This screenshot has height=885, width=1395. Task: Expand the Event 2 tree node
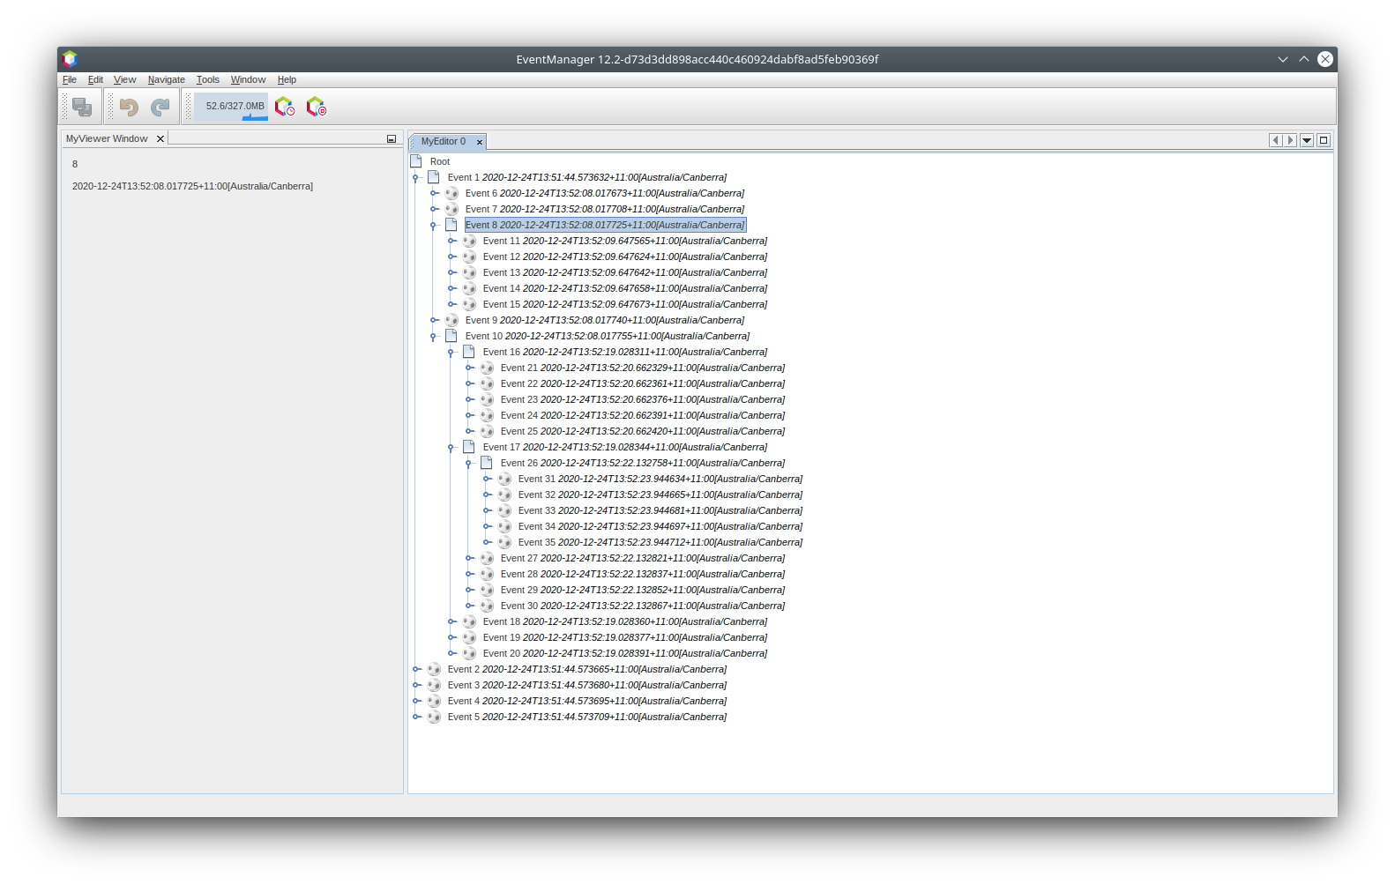pyautogui.click(x=416, y=670)
